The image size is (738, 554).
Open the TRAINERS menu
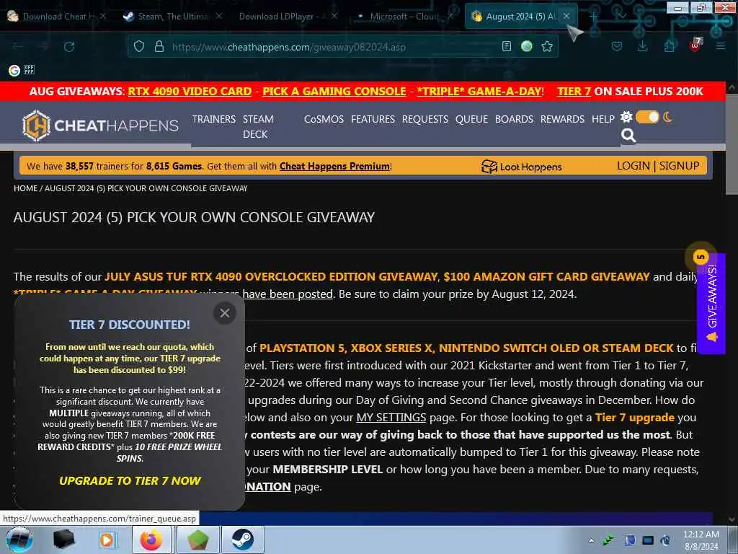click(x=213, y=119)
